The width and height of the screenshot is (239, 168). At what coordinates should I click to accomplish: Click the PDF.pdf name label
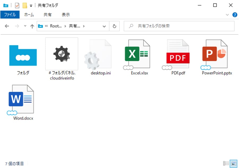point(178,73)
